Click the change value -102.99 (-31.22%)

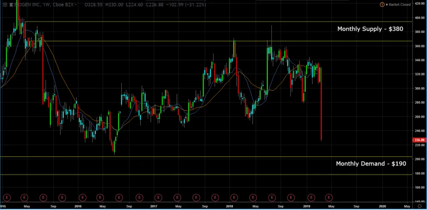click(x=186, y=5)
